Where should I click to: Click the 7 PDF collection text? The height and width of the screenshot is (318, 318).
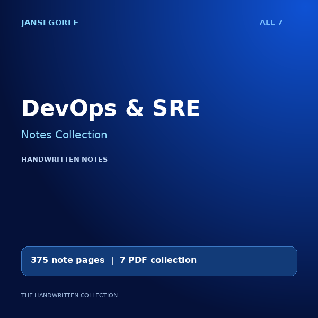point(158,260)
